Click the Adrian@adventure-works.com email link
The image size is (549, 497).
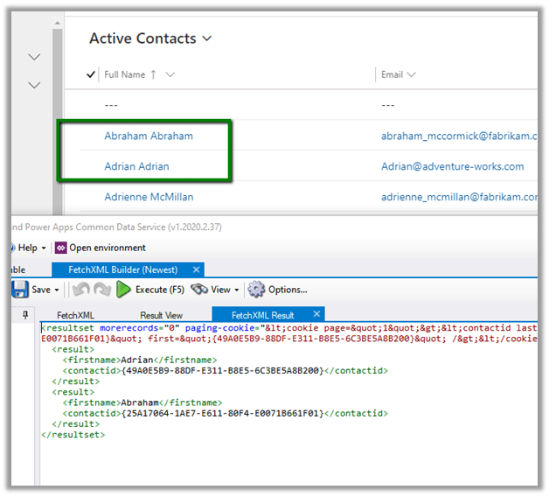(x=452, y=166)
